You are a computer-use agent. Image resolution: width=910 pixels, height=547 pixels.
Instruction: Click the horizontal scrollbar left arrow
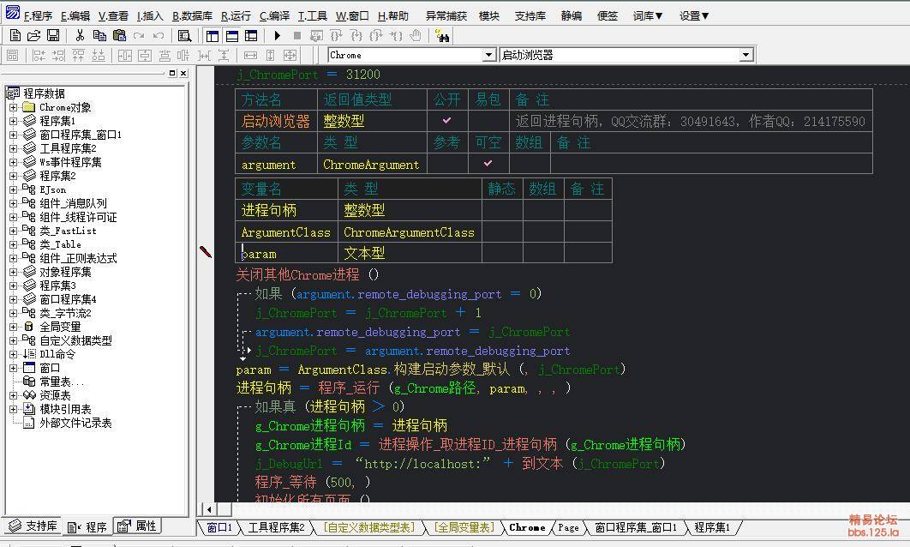click(x=210, y=509)
